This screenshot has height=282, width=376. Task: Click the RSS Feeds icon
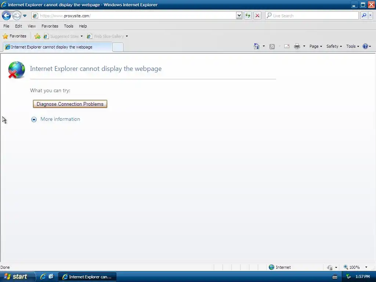(x=272, y=47)
